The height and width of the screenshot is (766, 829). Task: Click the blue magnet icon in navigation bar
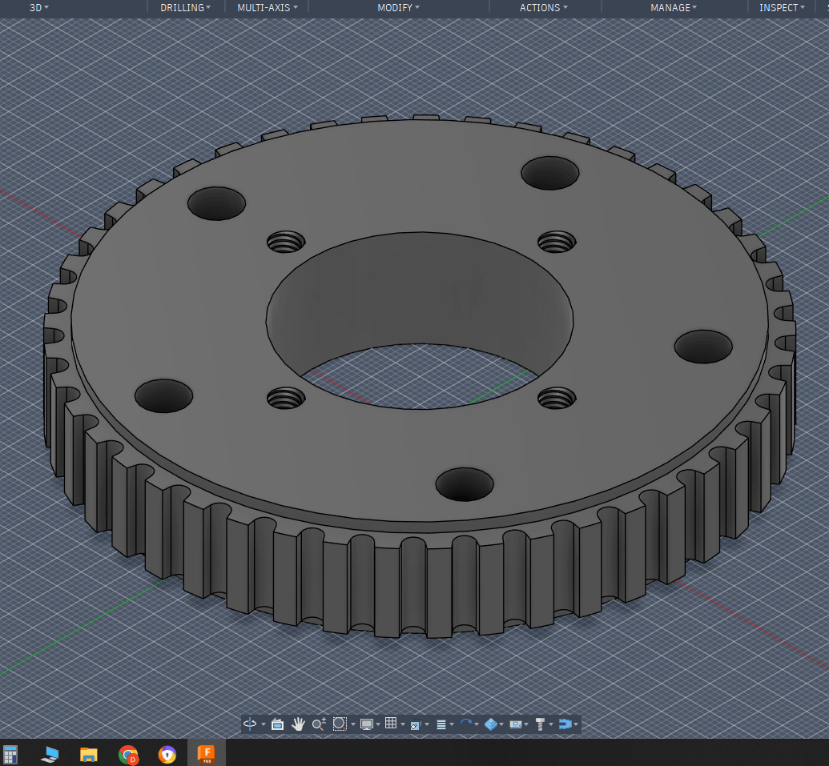click(x=565, y=724)
